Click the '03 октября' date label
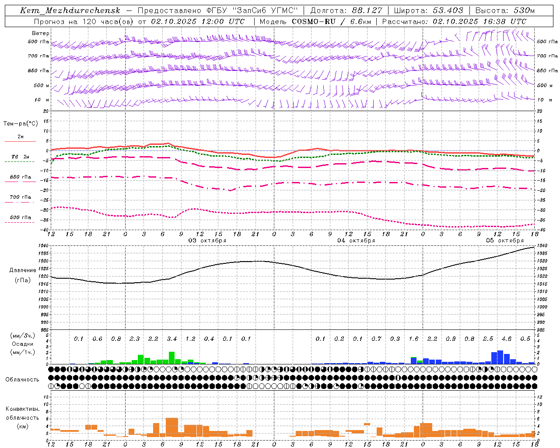This screenshot has height=448, width=560. (x=207, y=241)
